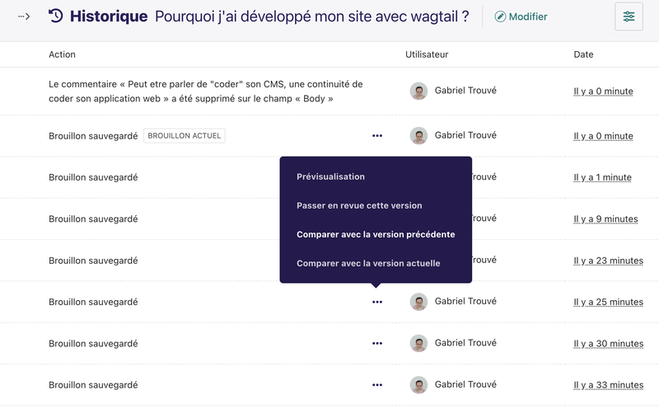
Task: Click the 'Il y a 23 minutes' date
Action: (x=609, y=261)
